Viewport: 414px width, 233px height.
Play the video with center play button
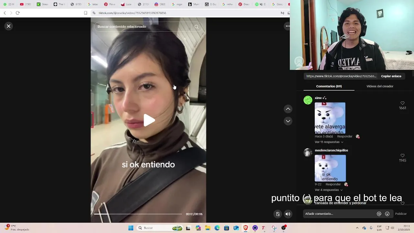[149, 120]
